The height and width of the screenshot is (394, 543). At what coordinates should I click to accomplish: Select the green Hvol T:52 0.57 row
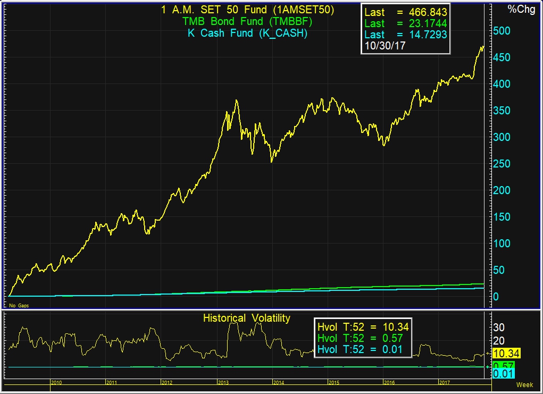coord(363,338)
